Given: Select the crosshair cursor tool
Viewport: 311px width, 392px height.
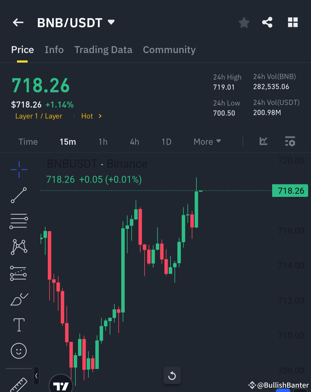Looking at the screenshot, I should (19, 169).
